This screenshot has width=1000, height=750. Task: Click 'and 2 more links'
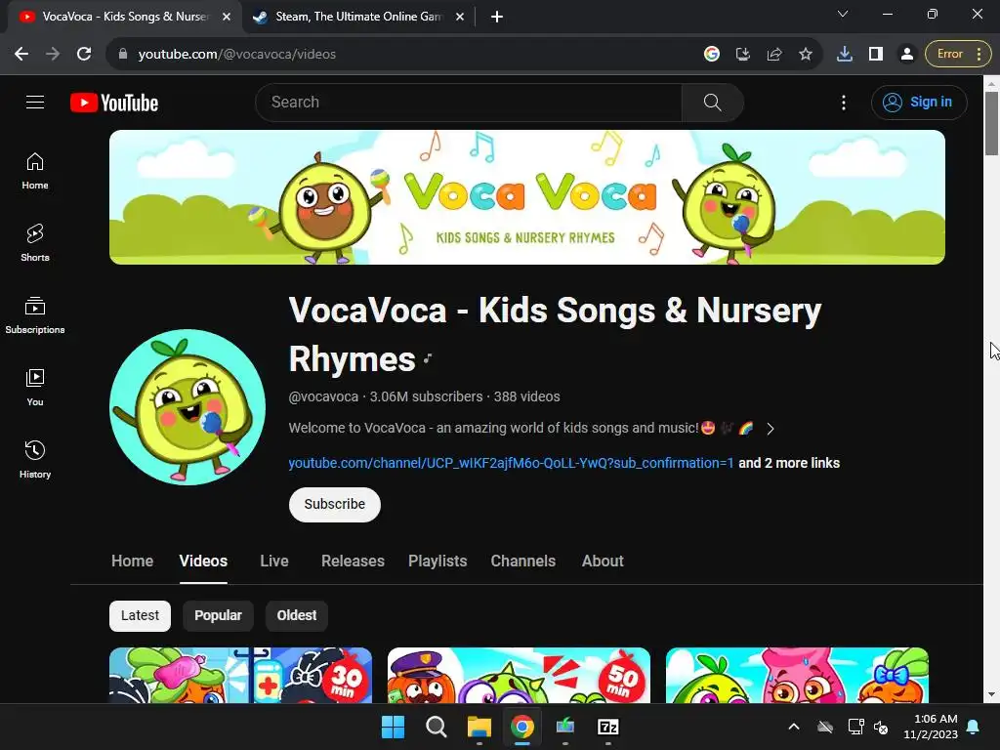[x=789, y=463]
